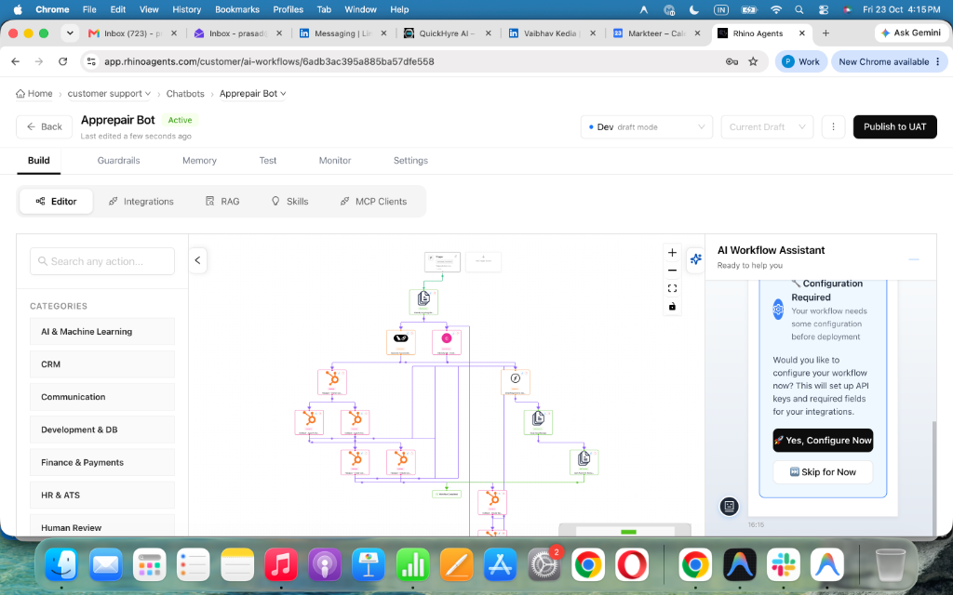Zoom out of the workflow canvas

(672, 271)
